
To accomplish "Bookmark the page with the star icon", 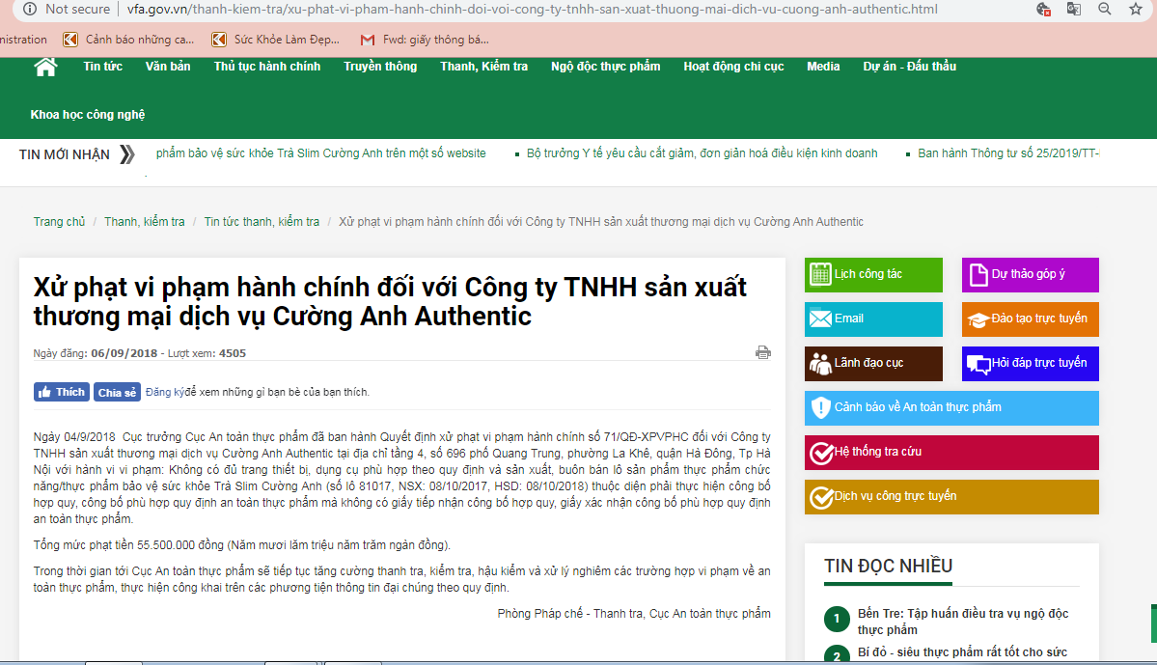I will 1135,10.
